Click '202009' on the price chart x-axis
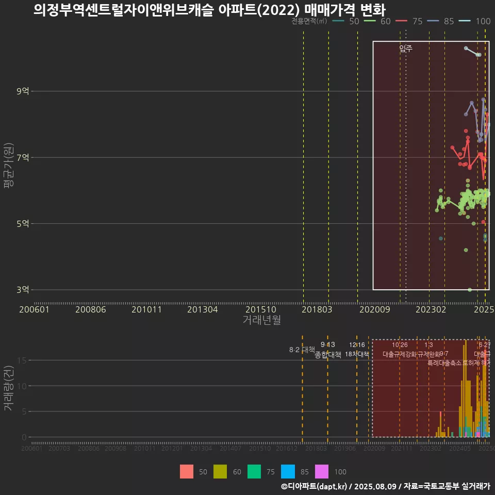The image size is (495, 495). click(x=375, y=309)
